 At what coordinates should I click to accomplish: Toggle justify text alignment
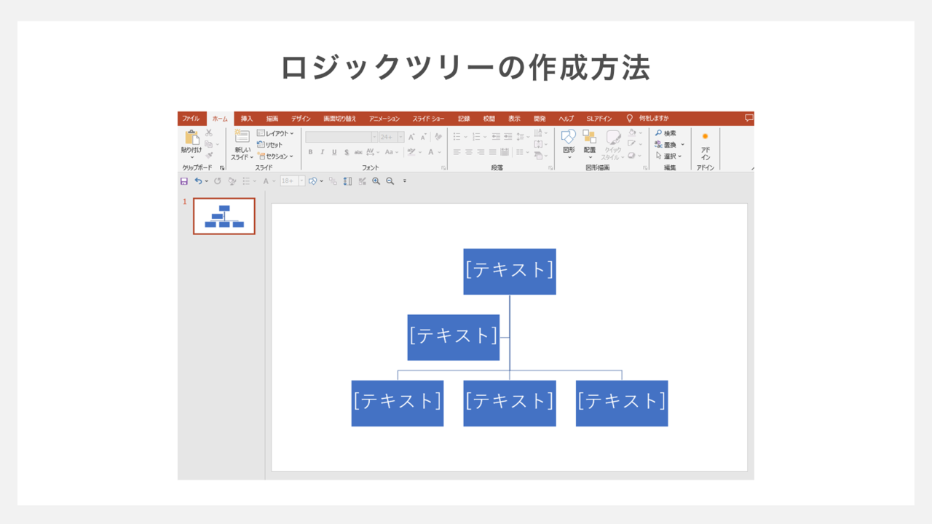[x=493, y=152]
